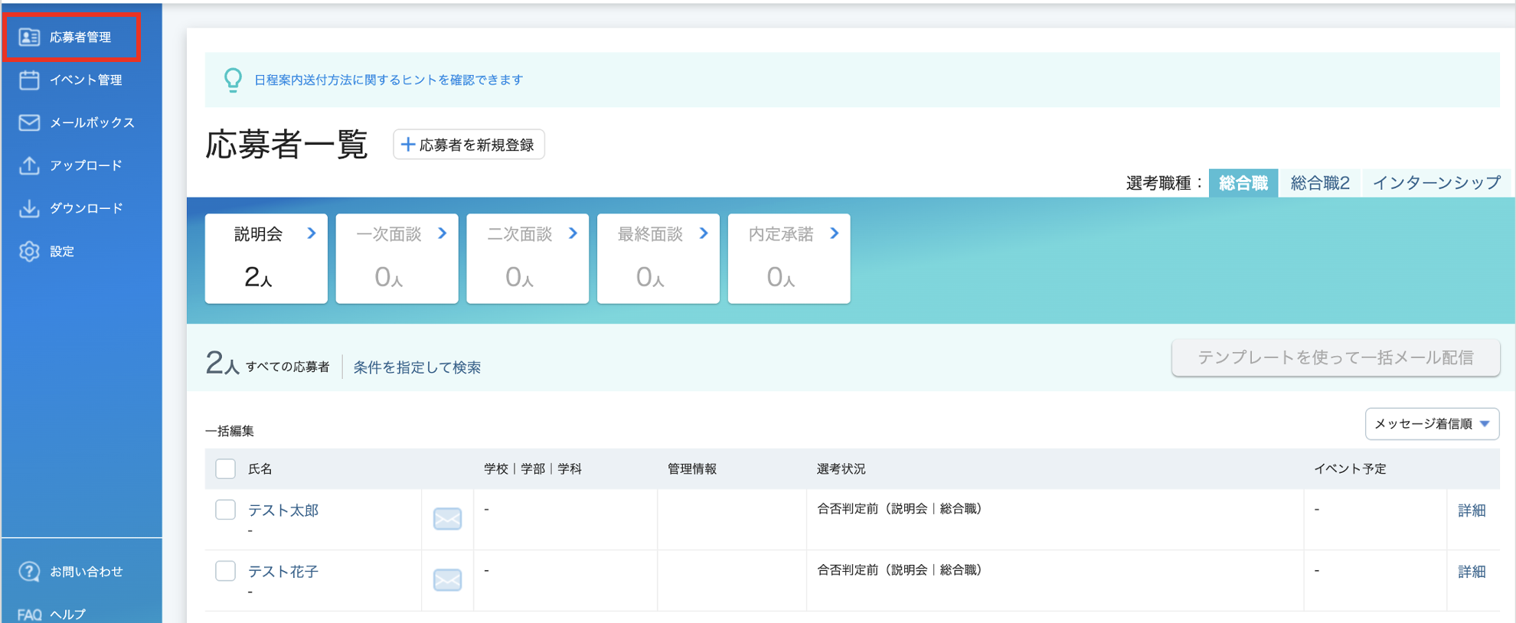Open the 説明会 stage card
This screenshot has height=623, width=1516.
tap(266, 259)
